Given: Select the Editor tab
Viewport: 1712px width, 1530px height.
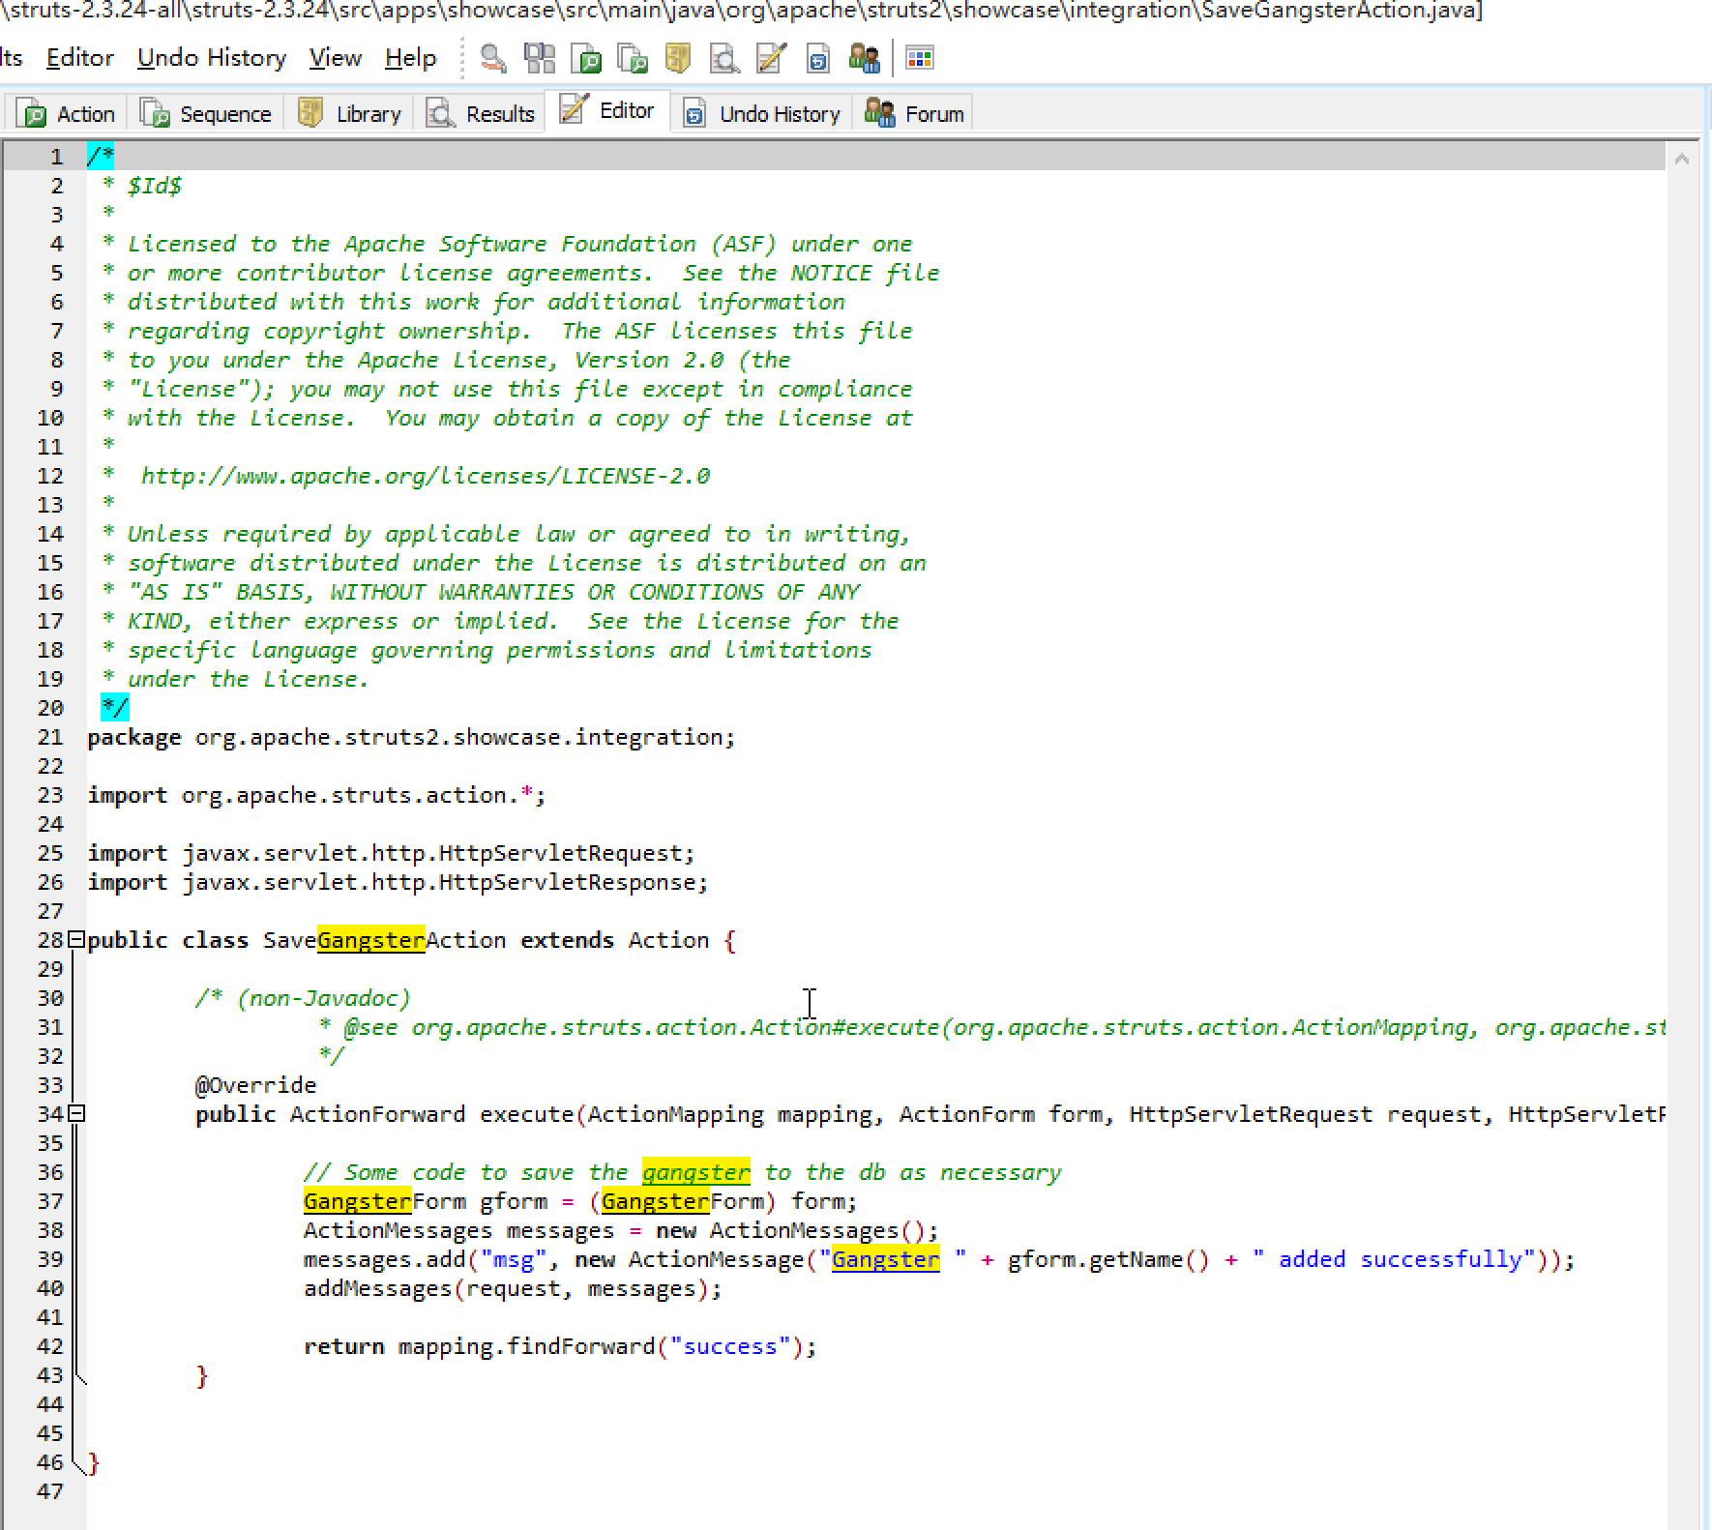Looking at the screenshot, I should [607, 111].
